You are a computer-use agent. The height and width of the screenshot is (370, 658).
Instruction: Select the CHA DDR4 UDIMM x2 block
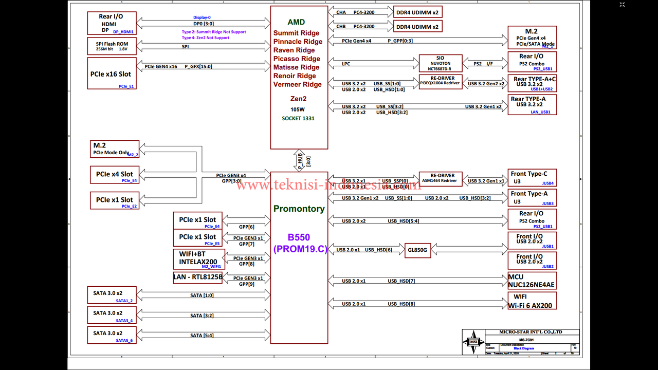pos(417,12)
